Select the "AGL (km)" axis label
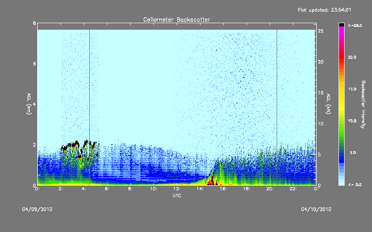 [x=29, y=104]
